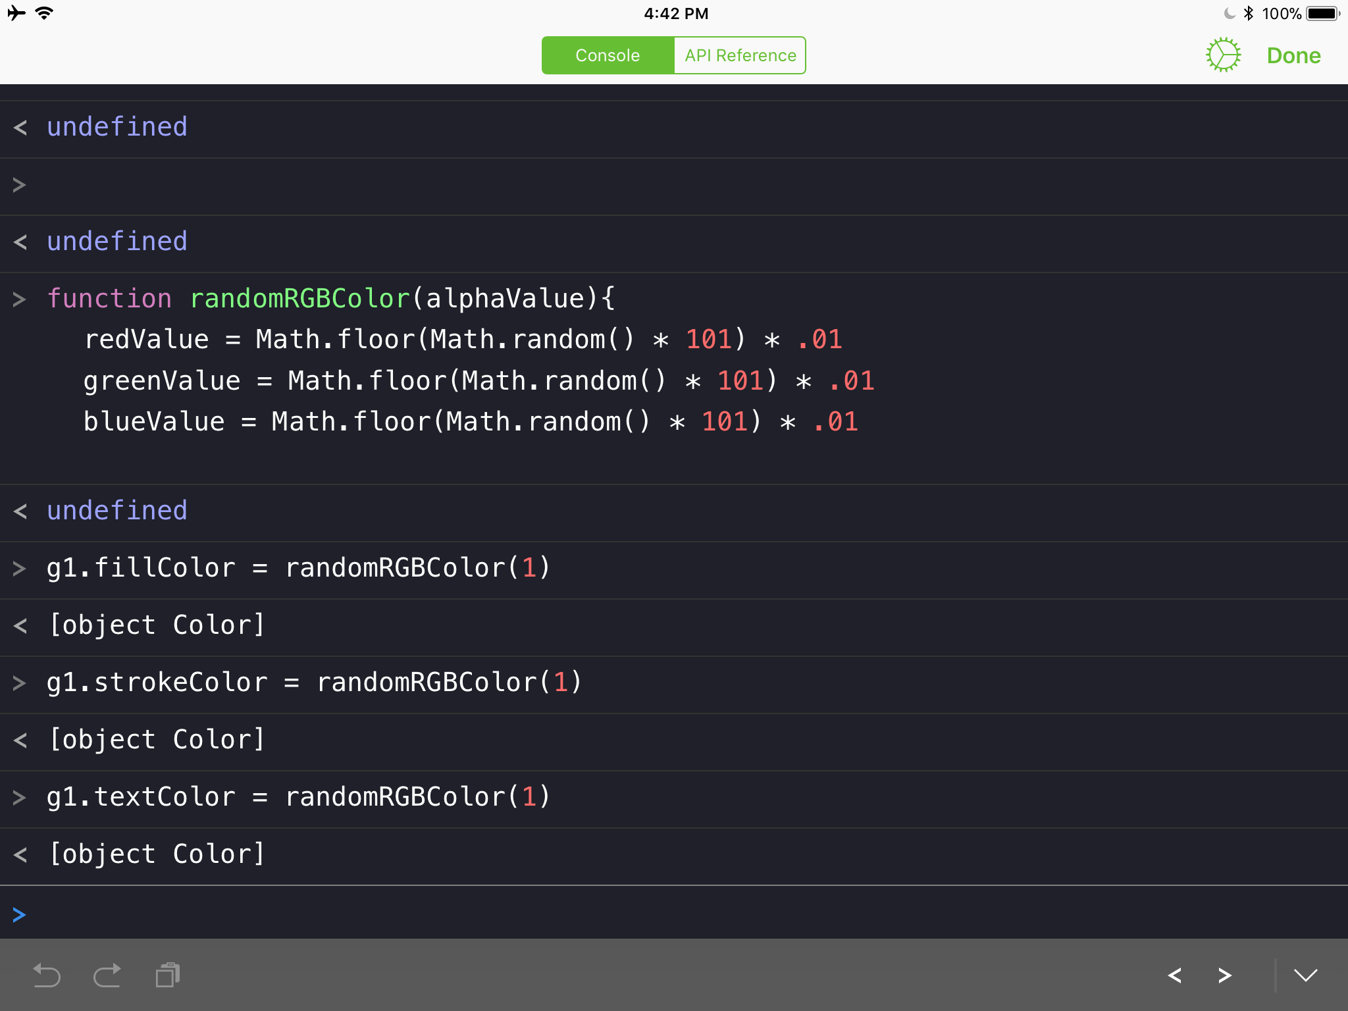This screenshot has height=1011, width=1348.
Task: Open the console settings gear icon
Action: click(x=1223, y=55)
